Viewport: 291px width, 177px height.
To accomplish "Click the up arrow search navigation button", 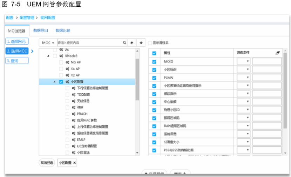I will click(132, 43).
